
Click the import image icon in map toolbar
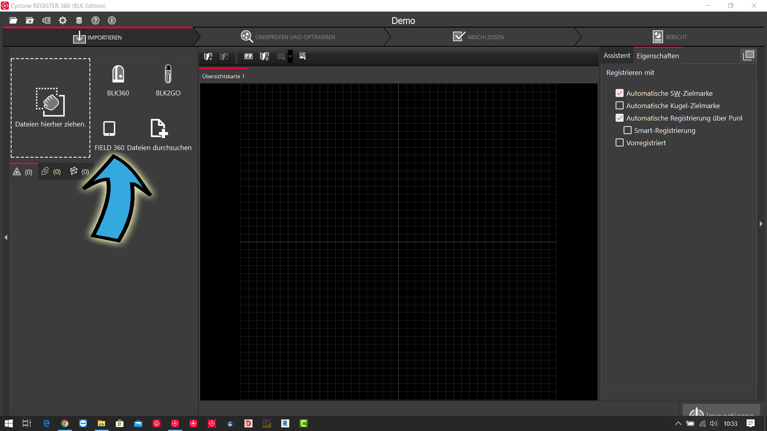coord(303,56)
